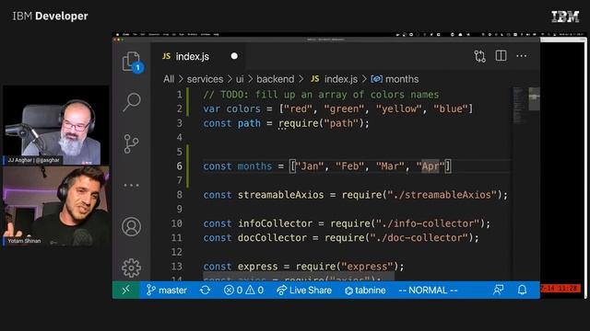Screen dimensions: 590x331
Task: Open the remote window indicator in status bar
Action: pyautogui.click(x=126, y=291)
